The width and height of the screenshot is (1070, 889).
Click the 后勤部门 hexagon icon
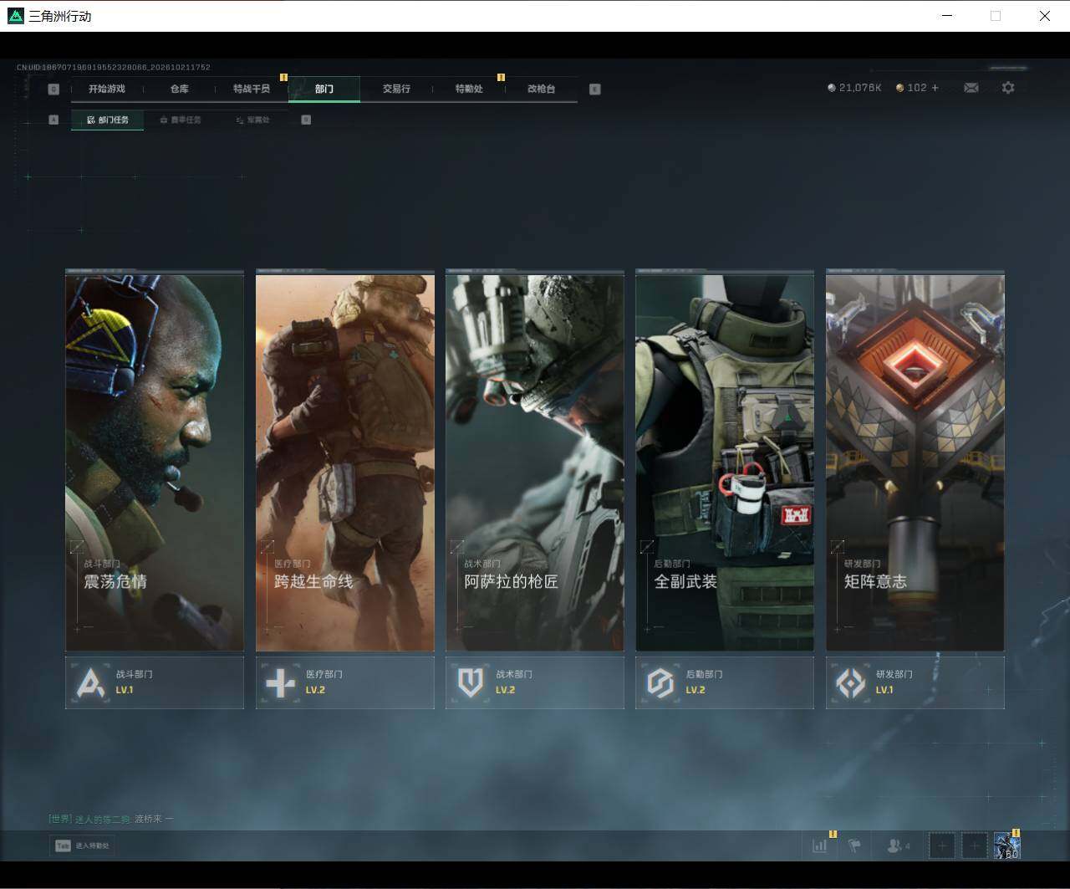click(660, 682)
